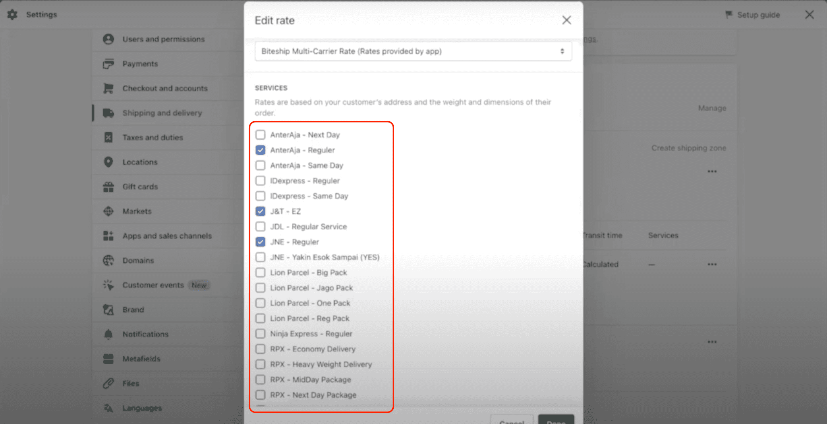This screenshot has height=424, width=827.
Task: Check RPX - Next Day Package service
Action: [x=260, y=395]
